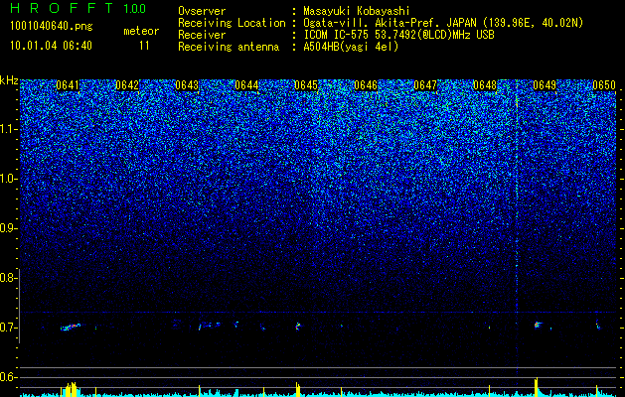This screenshot has height=397, width=625.
Task: Click the 0641 time marker
Action: tap(68, 85)
